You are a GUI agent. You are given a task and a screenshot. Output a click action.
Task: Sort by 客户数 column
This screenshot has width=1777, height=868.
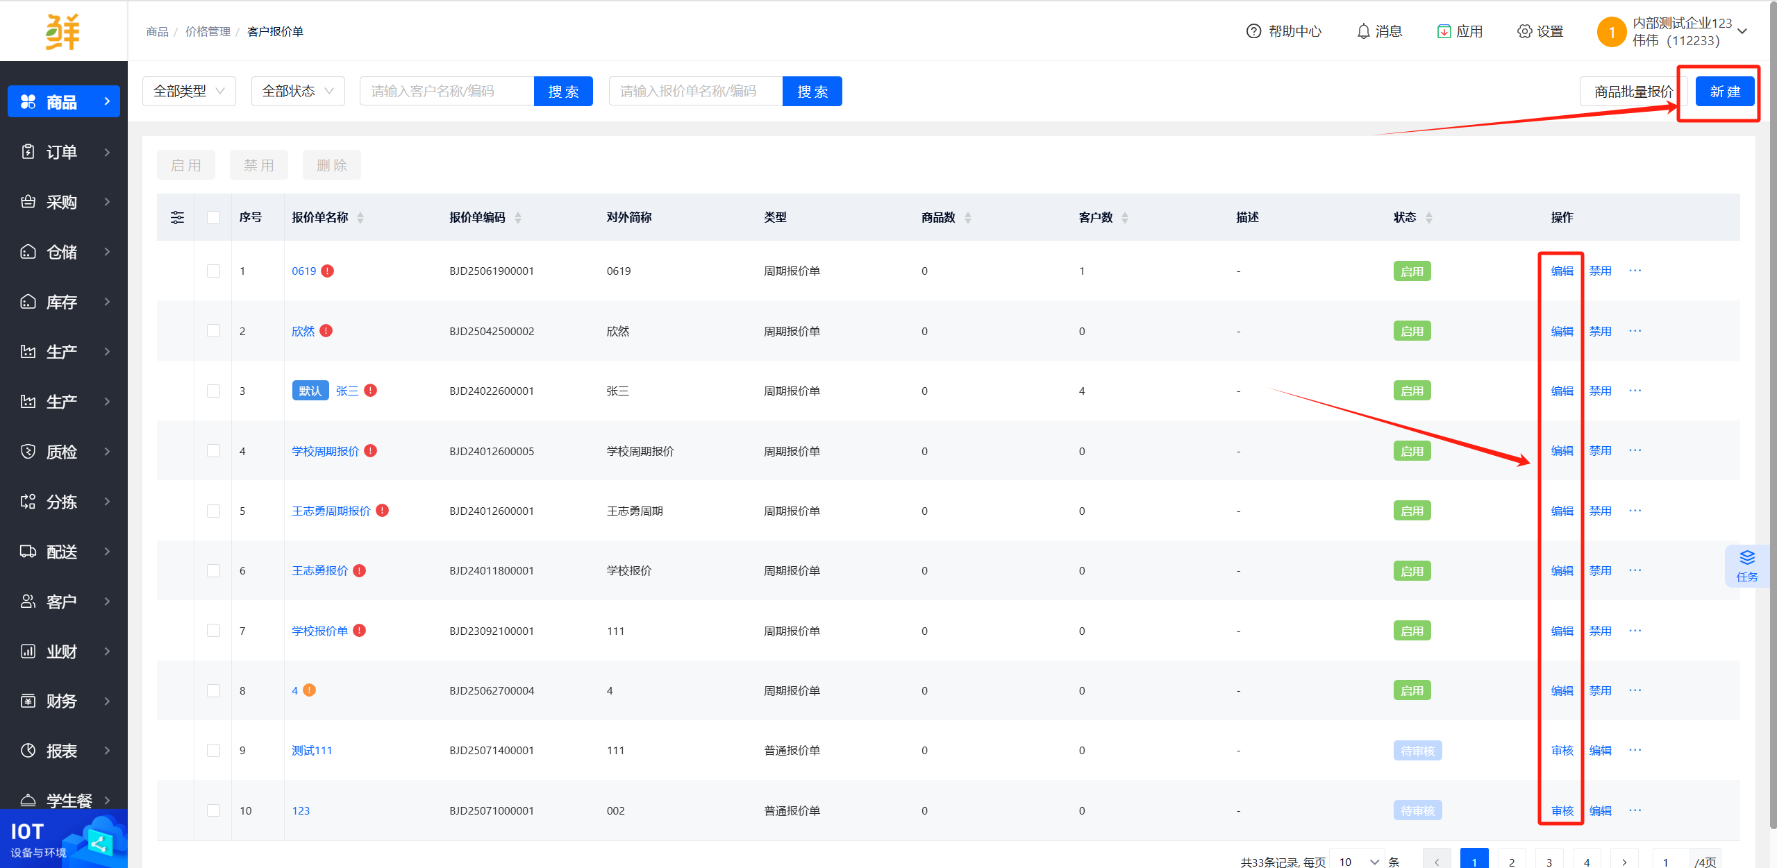tap(1125, 217)
